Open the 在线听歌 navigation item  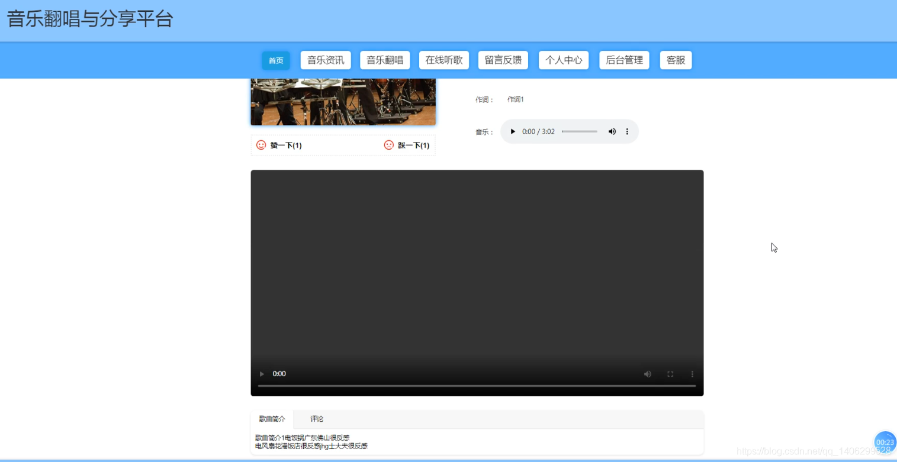(x=444, y=60)
